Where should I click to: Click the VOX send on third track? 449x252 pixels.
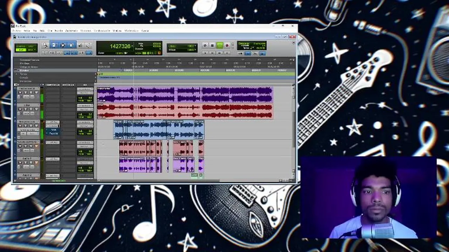(53, 129)
